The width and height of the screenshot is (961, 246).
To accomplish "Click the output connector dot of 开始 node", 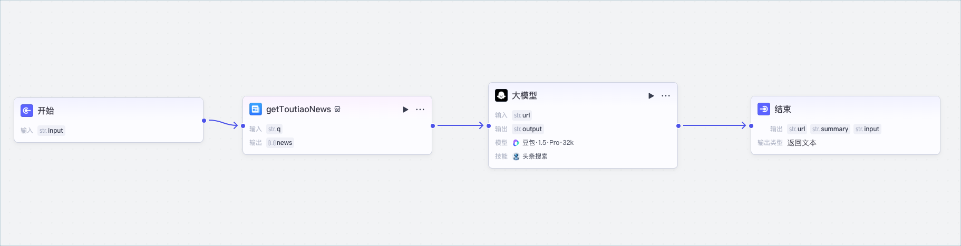I will point(204,121).
